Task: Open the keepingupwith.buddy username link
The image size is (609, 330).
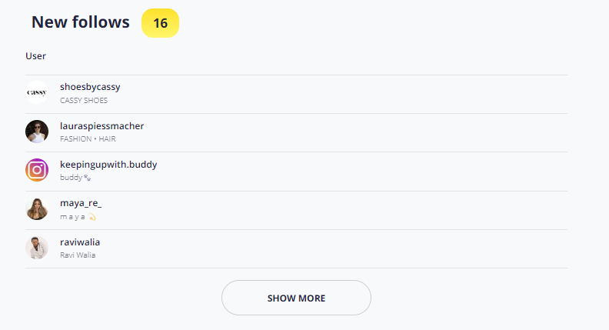Action: [108, 165]
